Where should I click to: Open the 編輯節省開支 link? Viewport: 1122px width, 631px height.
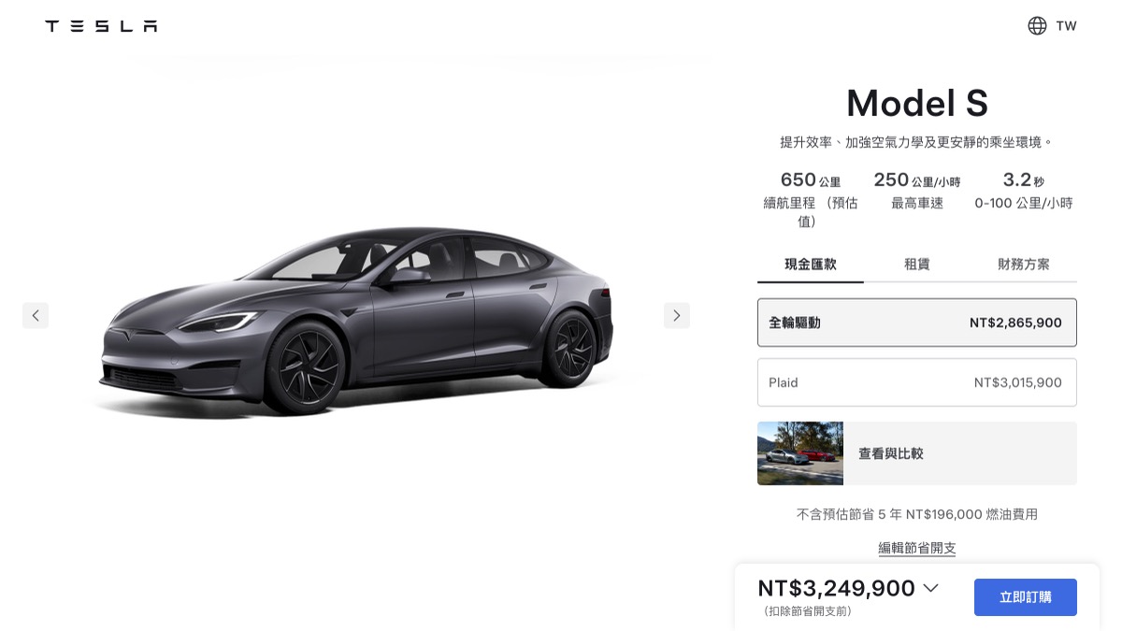pyautogui.click(x=917, y=548)
